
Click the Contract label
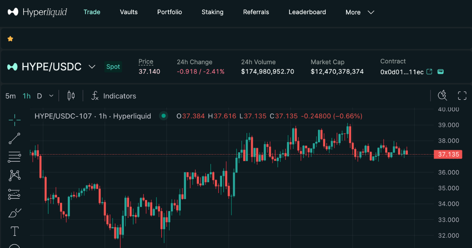(393, 61)
